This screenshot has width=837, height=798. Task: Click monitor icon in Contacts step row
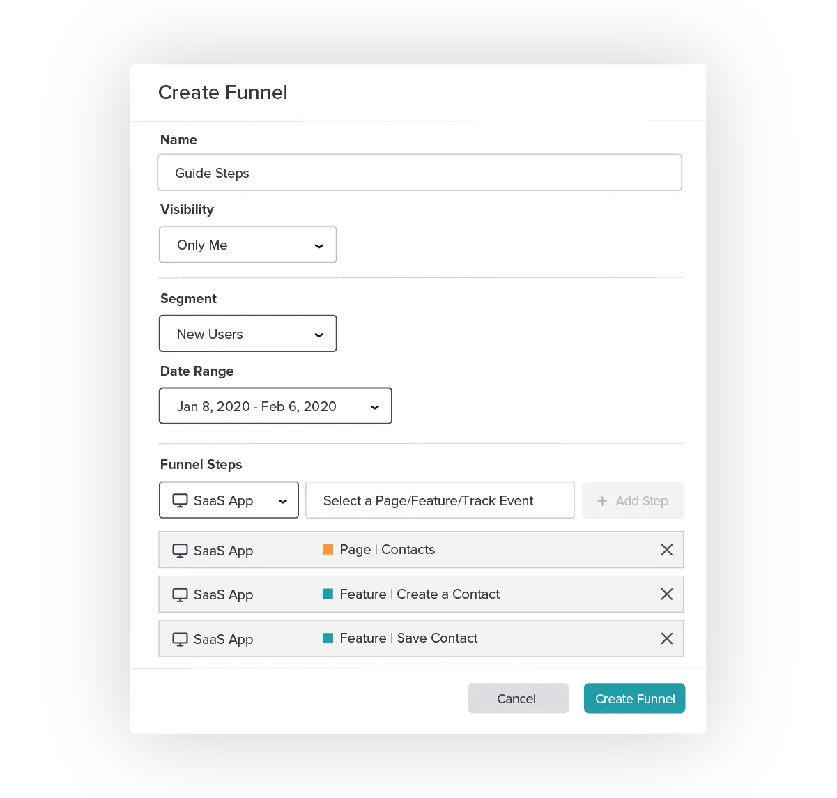click(180, 551)
